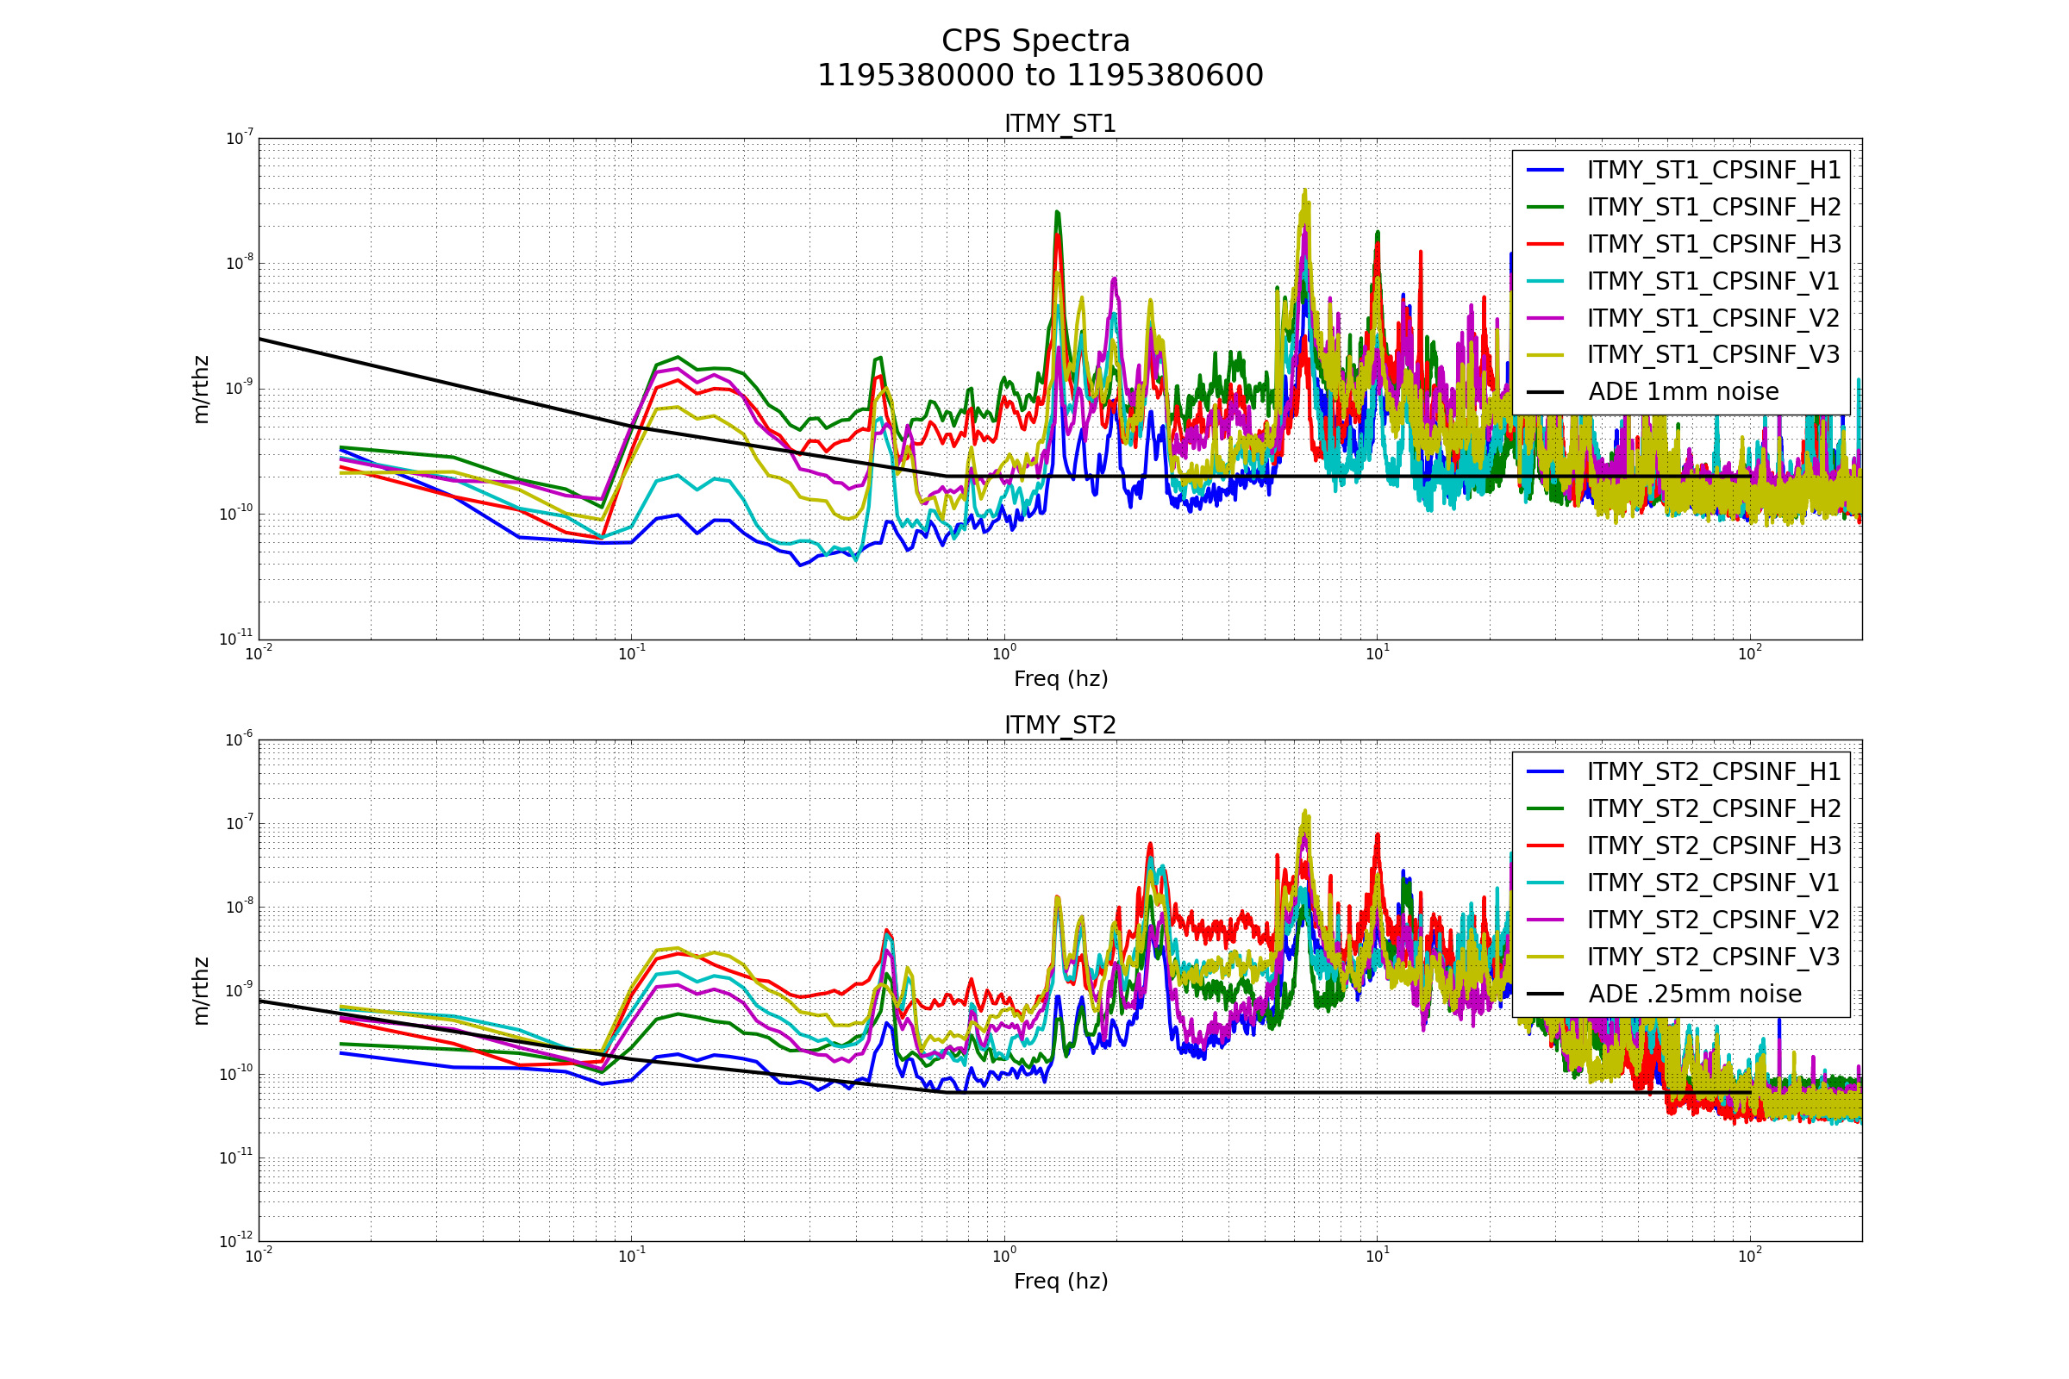Click cyan line swatch for ITMY_ST1_CPSINF_V1
Viewport: 2069px width, 1379px height.
click(x=1546, y=281)
